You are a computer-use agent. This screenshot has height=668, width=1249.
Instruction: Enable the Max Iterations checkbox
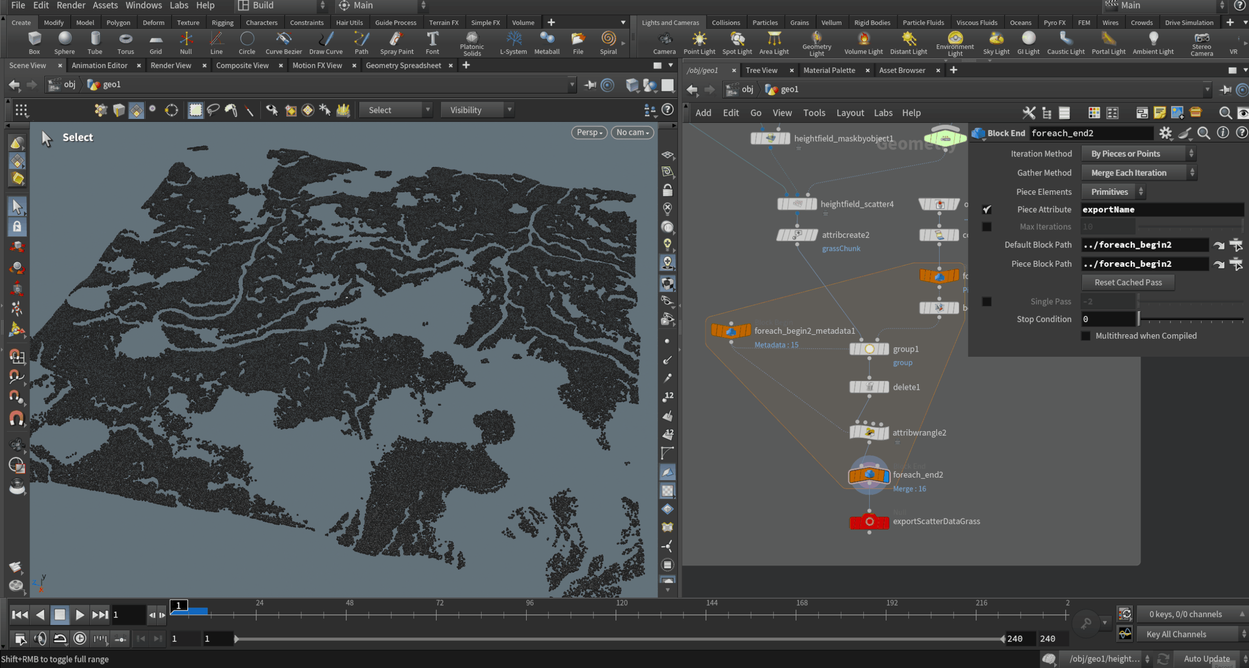987,227
